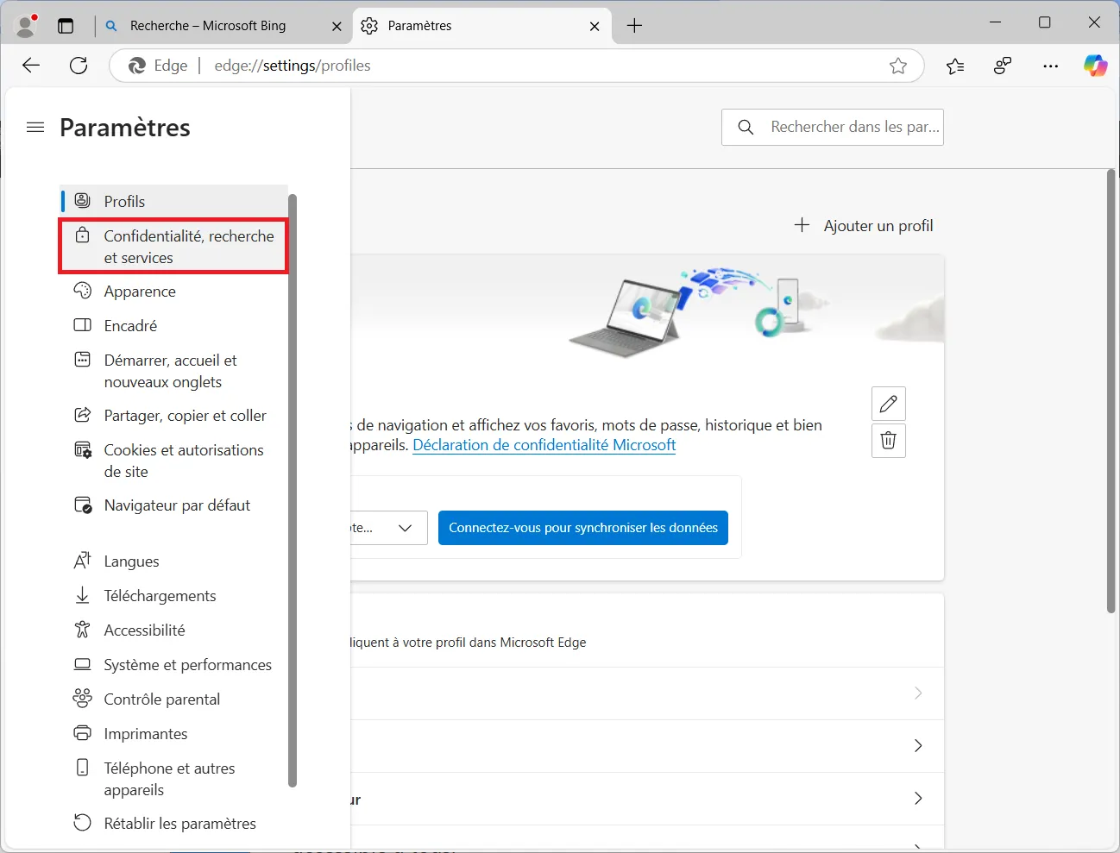Screen dimensions: 1120x853
Task: Click the Edge site info badge
Action: coord(159,66)
